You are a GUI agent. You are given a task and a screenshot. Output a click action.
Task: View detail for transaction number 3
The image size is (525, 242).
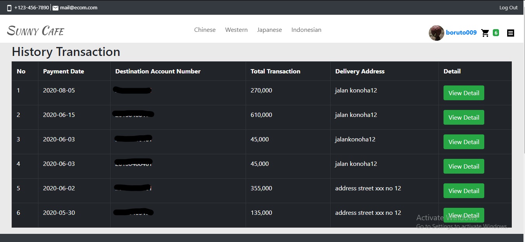tap(464, 142)
